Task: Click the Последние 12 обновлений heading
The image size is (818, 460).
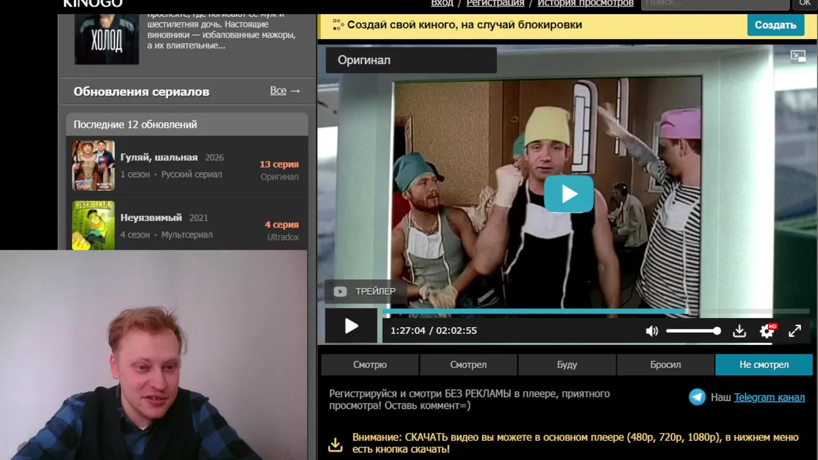Action: (135, 125)
